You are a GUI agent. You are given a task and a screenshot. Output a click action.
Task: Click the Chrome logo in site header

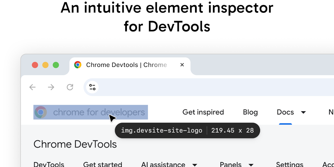[x=41, y=112]
